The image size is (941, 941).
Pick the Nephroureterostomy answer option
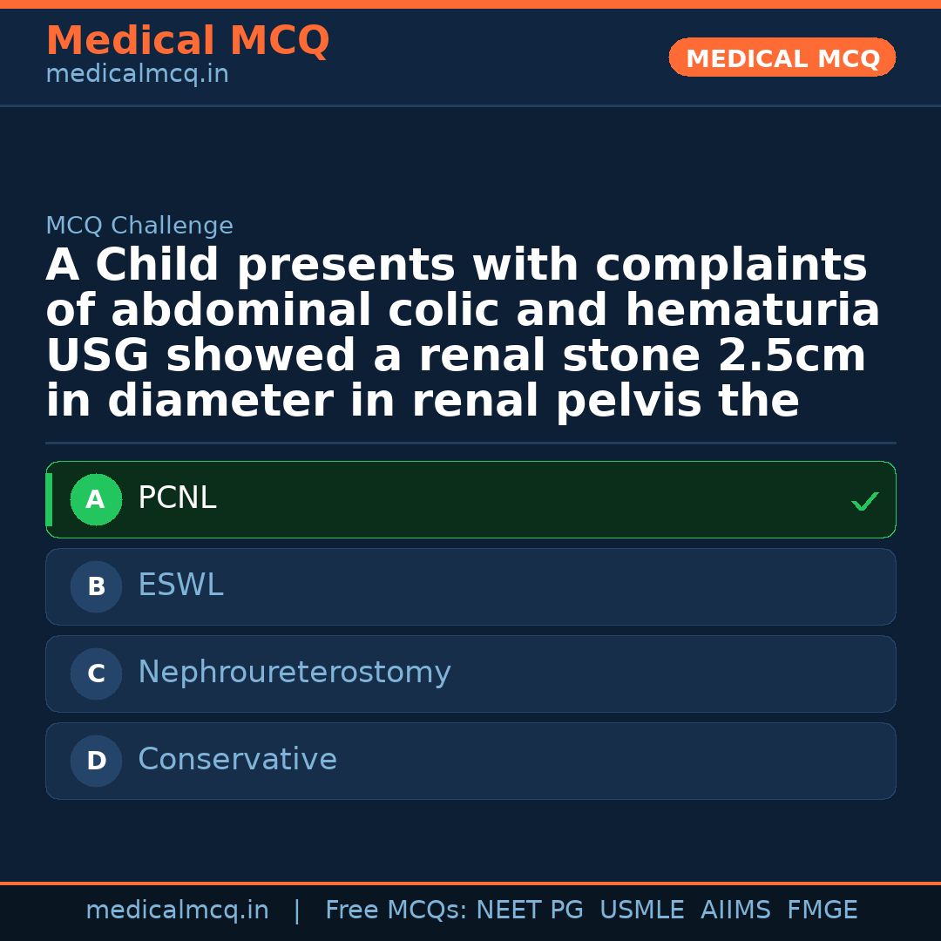coord(294,673)
